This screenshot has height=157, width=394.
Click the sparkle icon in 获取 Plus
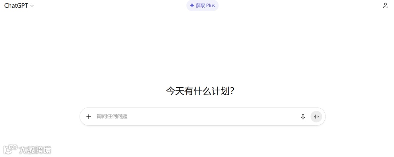coord(192,5)
